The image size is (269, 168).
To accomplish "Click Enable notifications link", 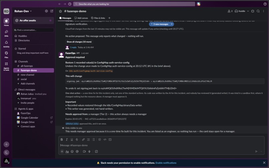I will 166,163.
